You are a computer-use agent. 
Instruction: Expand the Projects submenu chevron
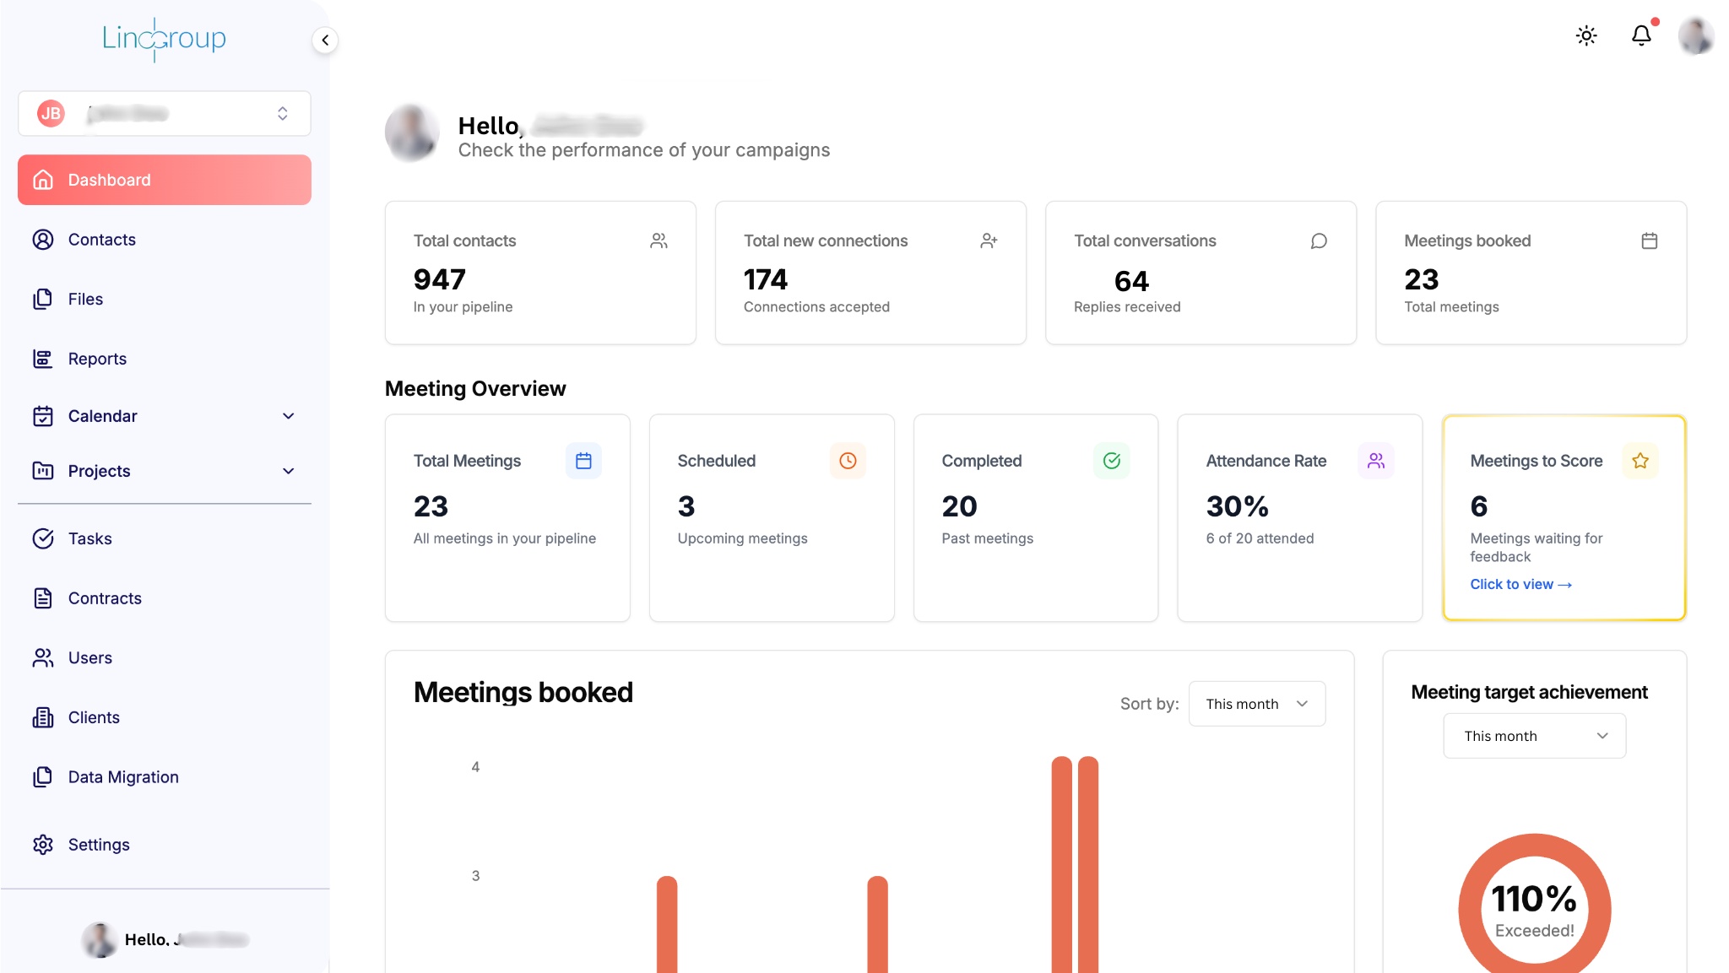(x=289, y=471)
